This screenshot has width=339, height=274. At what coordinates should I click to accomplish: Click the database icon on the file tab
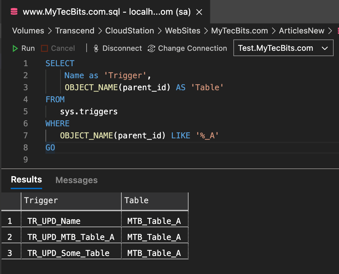(x=14, y=12)
